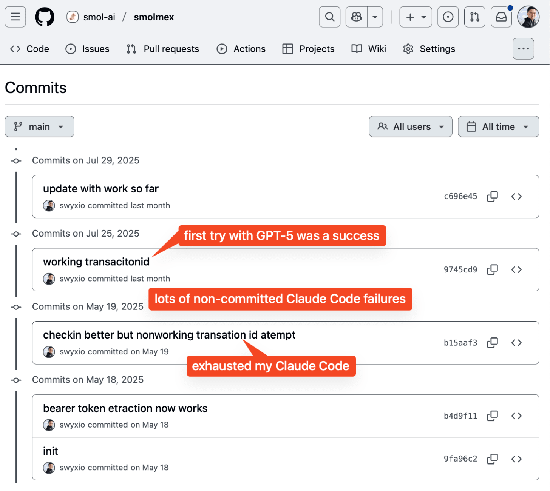Switch to the Pull requests tab
The width and height of the screenshot is (550, 491).
162,49
